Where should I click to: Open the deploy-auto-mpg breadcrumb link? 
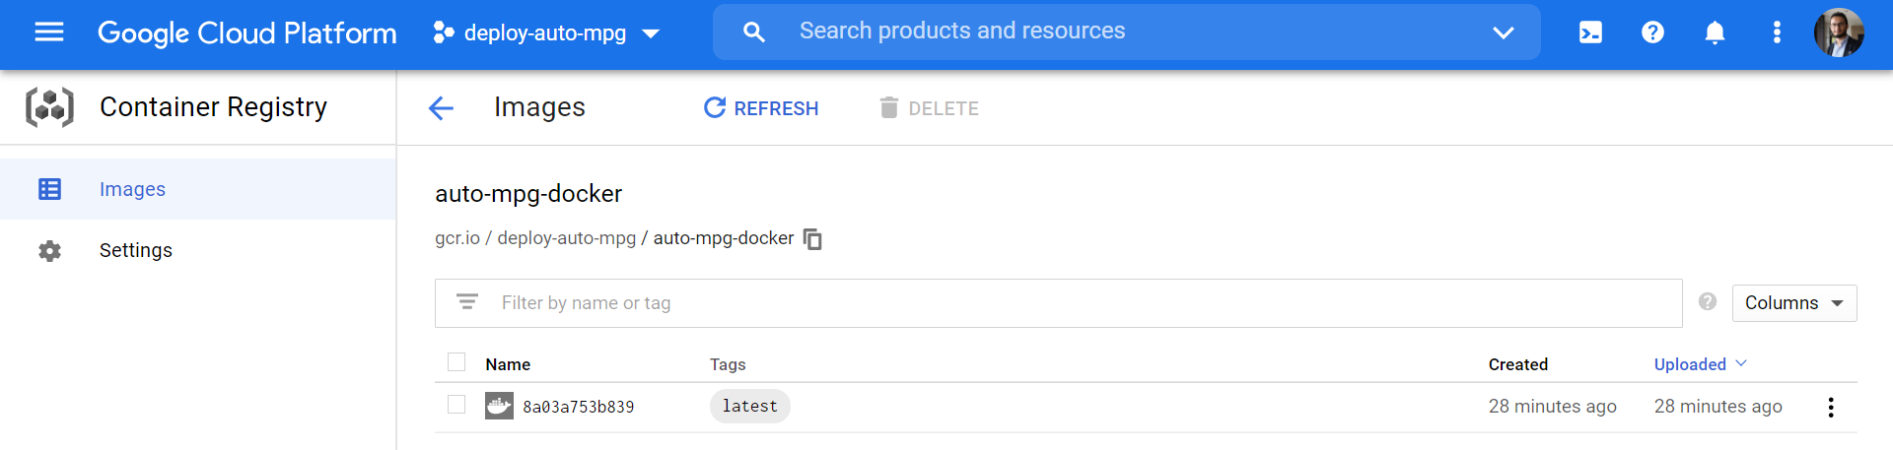[x=566, y=238]
